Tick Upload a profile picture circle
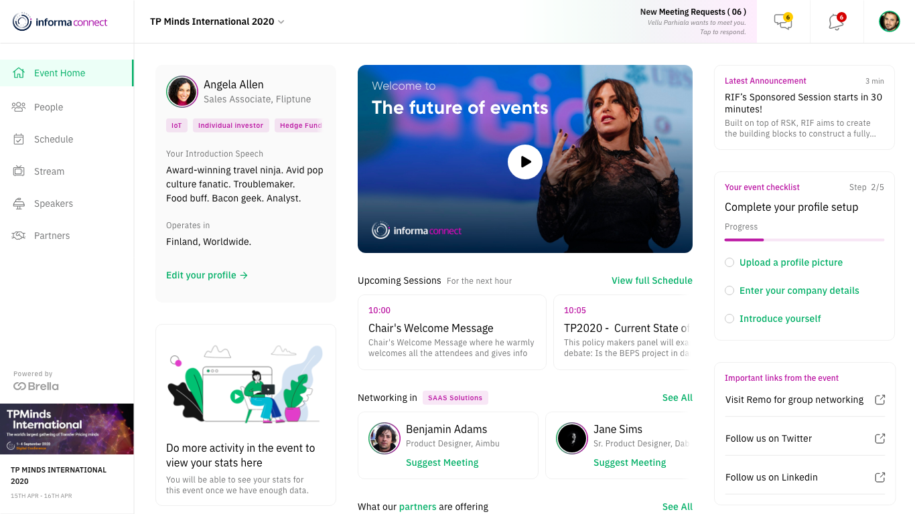This screenshot has height=514, width=915. click(729, 262)
